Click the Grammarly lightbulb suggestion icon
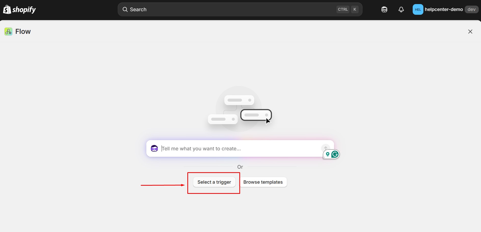The height and width of the screenshot is (232, 481). (328, 154)
